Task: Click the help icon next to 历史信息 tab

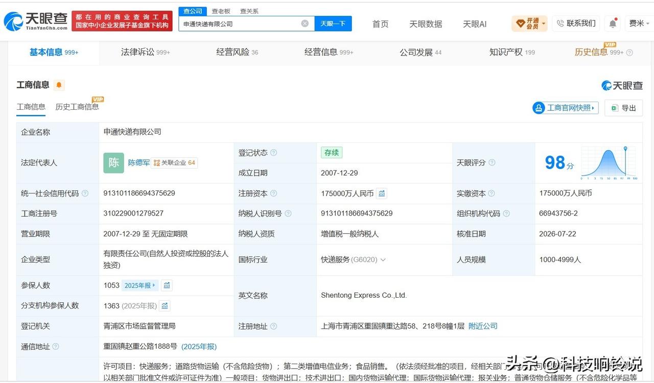Action: point(629,53)
